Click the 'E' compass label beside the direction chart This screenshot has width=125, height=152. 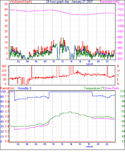click(118, 80)
